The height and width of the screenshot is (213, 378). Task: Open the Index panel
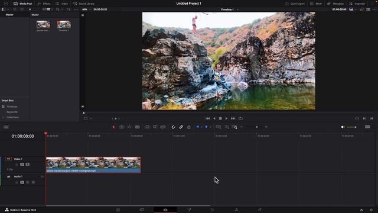tap(61, 4)
